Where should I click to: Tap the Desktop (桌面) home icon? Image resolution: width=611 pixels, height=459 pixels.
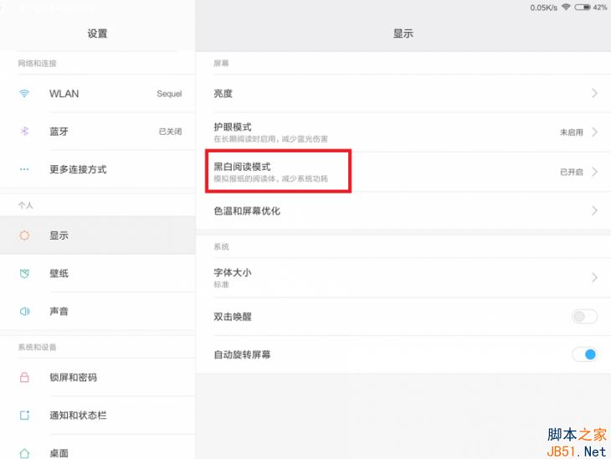pos(25,452)
